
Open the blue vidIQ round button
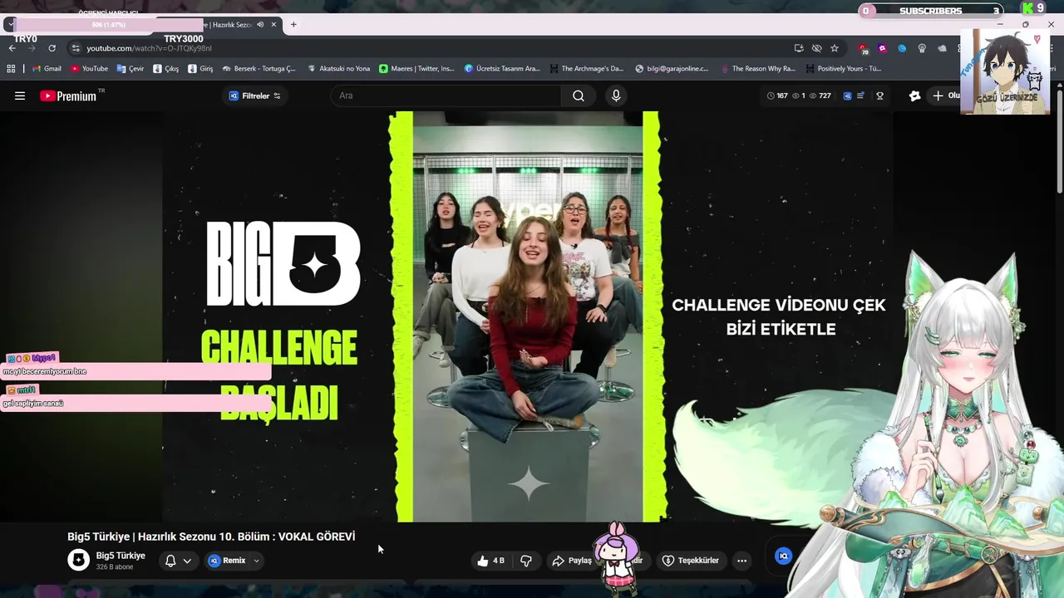click(783, 556)
